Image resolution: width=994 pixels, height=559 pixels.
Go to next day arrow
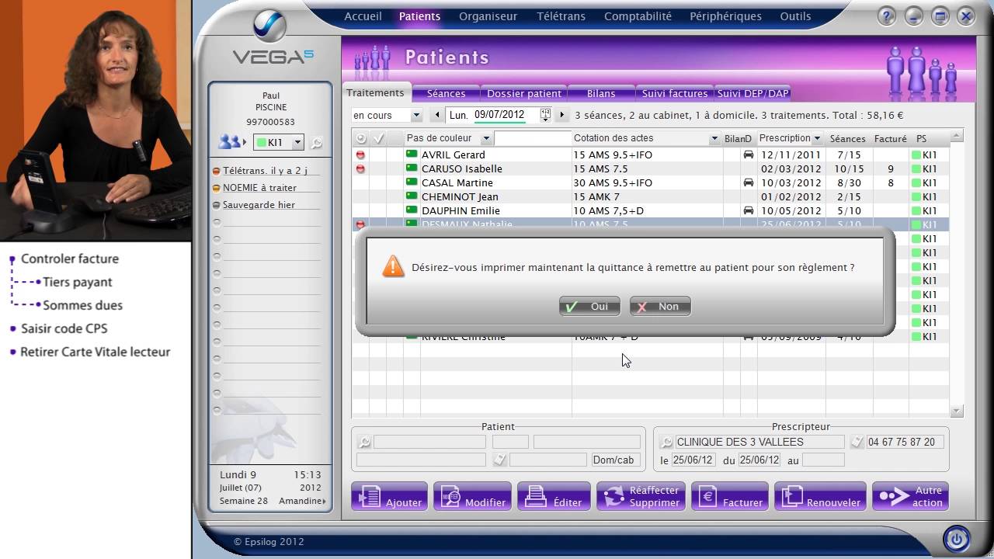tap(561, 115)
